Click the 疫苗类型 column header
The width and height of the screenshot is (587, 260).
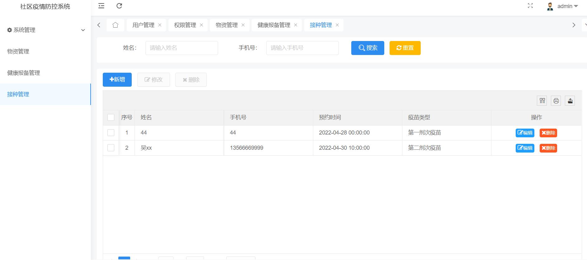point(447,117)
